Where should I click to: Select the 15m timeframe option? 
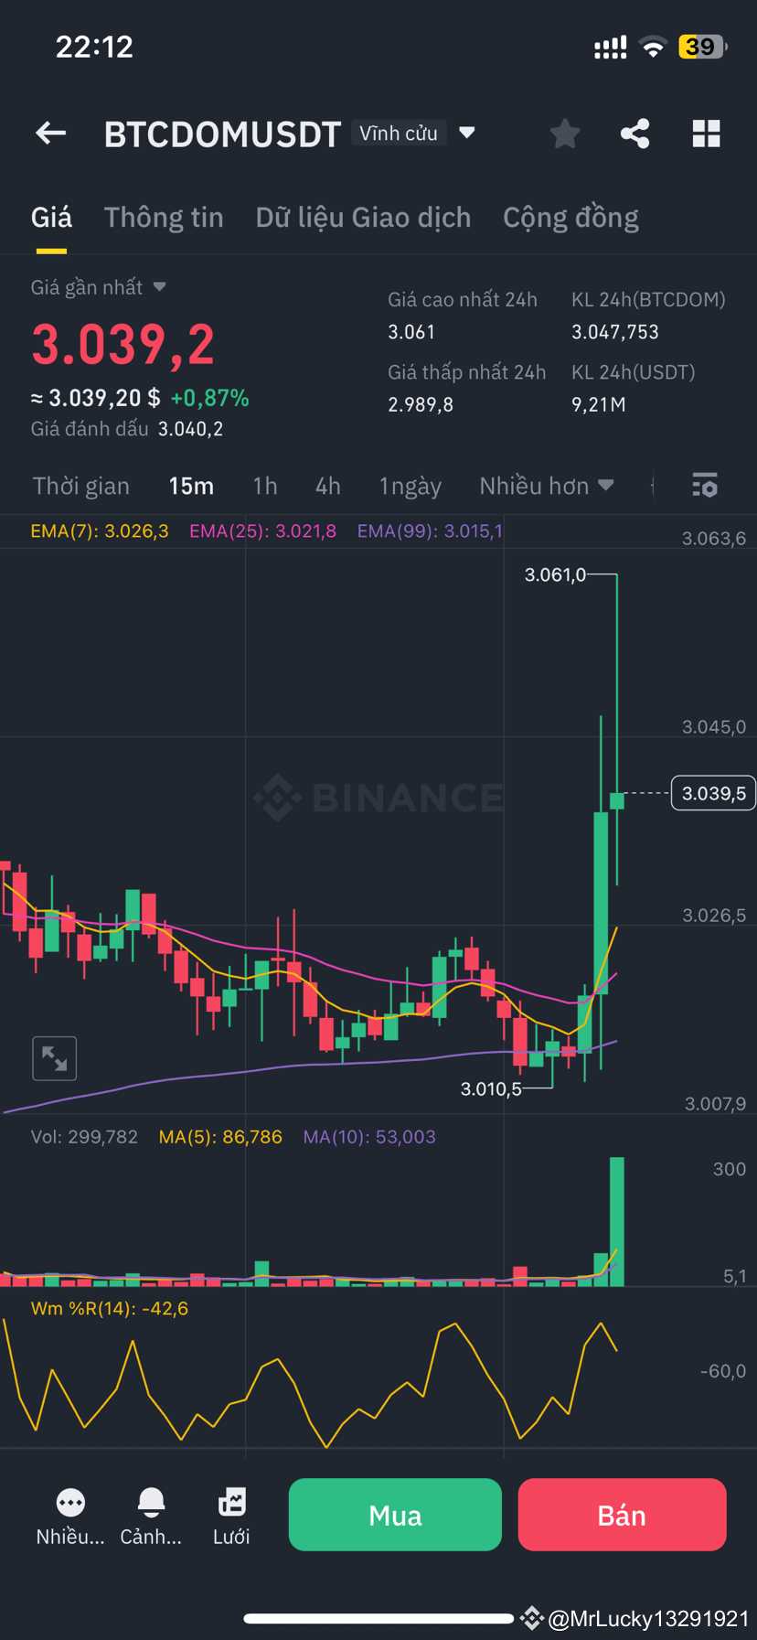(191, 486)
